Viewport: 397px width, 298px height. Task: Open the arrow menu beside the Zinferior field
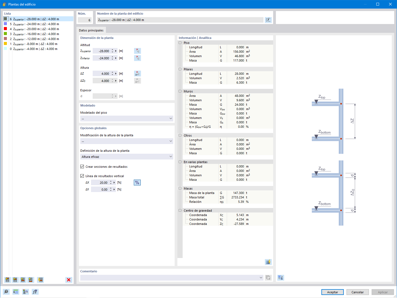pyautogui.click(x=116, y=58)
